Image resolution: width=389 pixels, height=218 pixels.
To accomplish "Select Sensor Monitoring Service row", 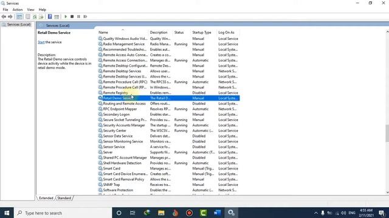I will [x=169, y=141].
